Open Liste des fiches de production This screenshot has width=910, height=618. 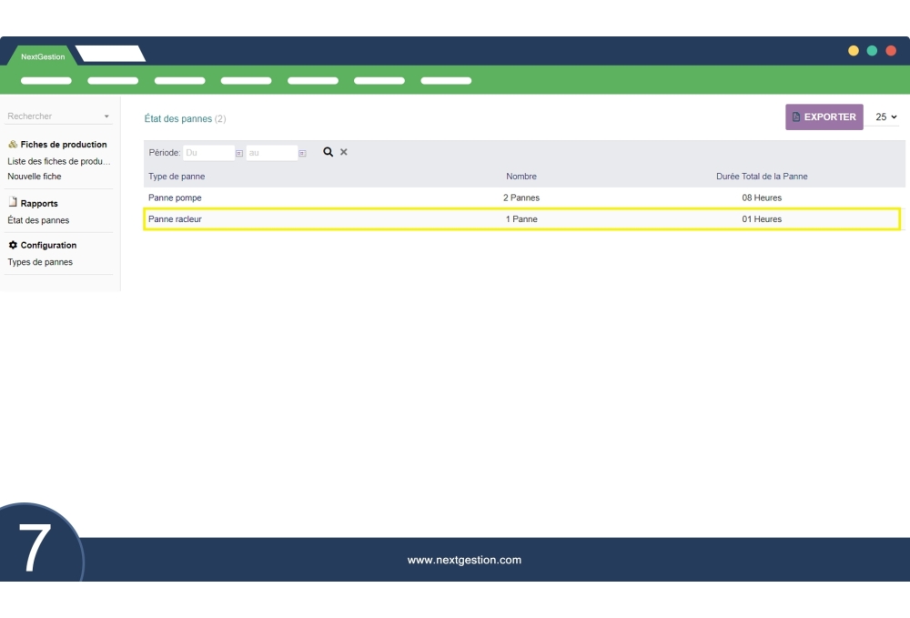click(x=59, y=161)
